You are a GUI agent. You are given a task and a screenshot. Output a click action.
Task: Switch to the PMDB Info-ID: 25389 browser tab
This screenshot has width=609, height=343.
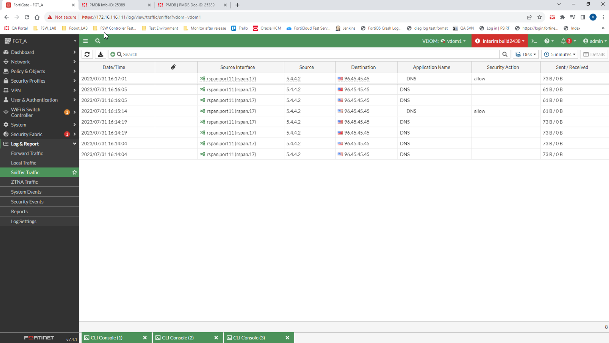[x=108, y=5]
